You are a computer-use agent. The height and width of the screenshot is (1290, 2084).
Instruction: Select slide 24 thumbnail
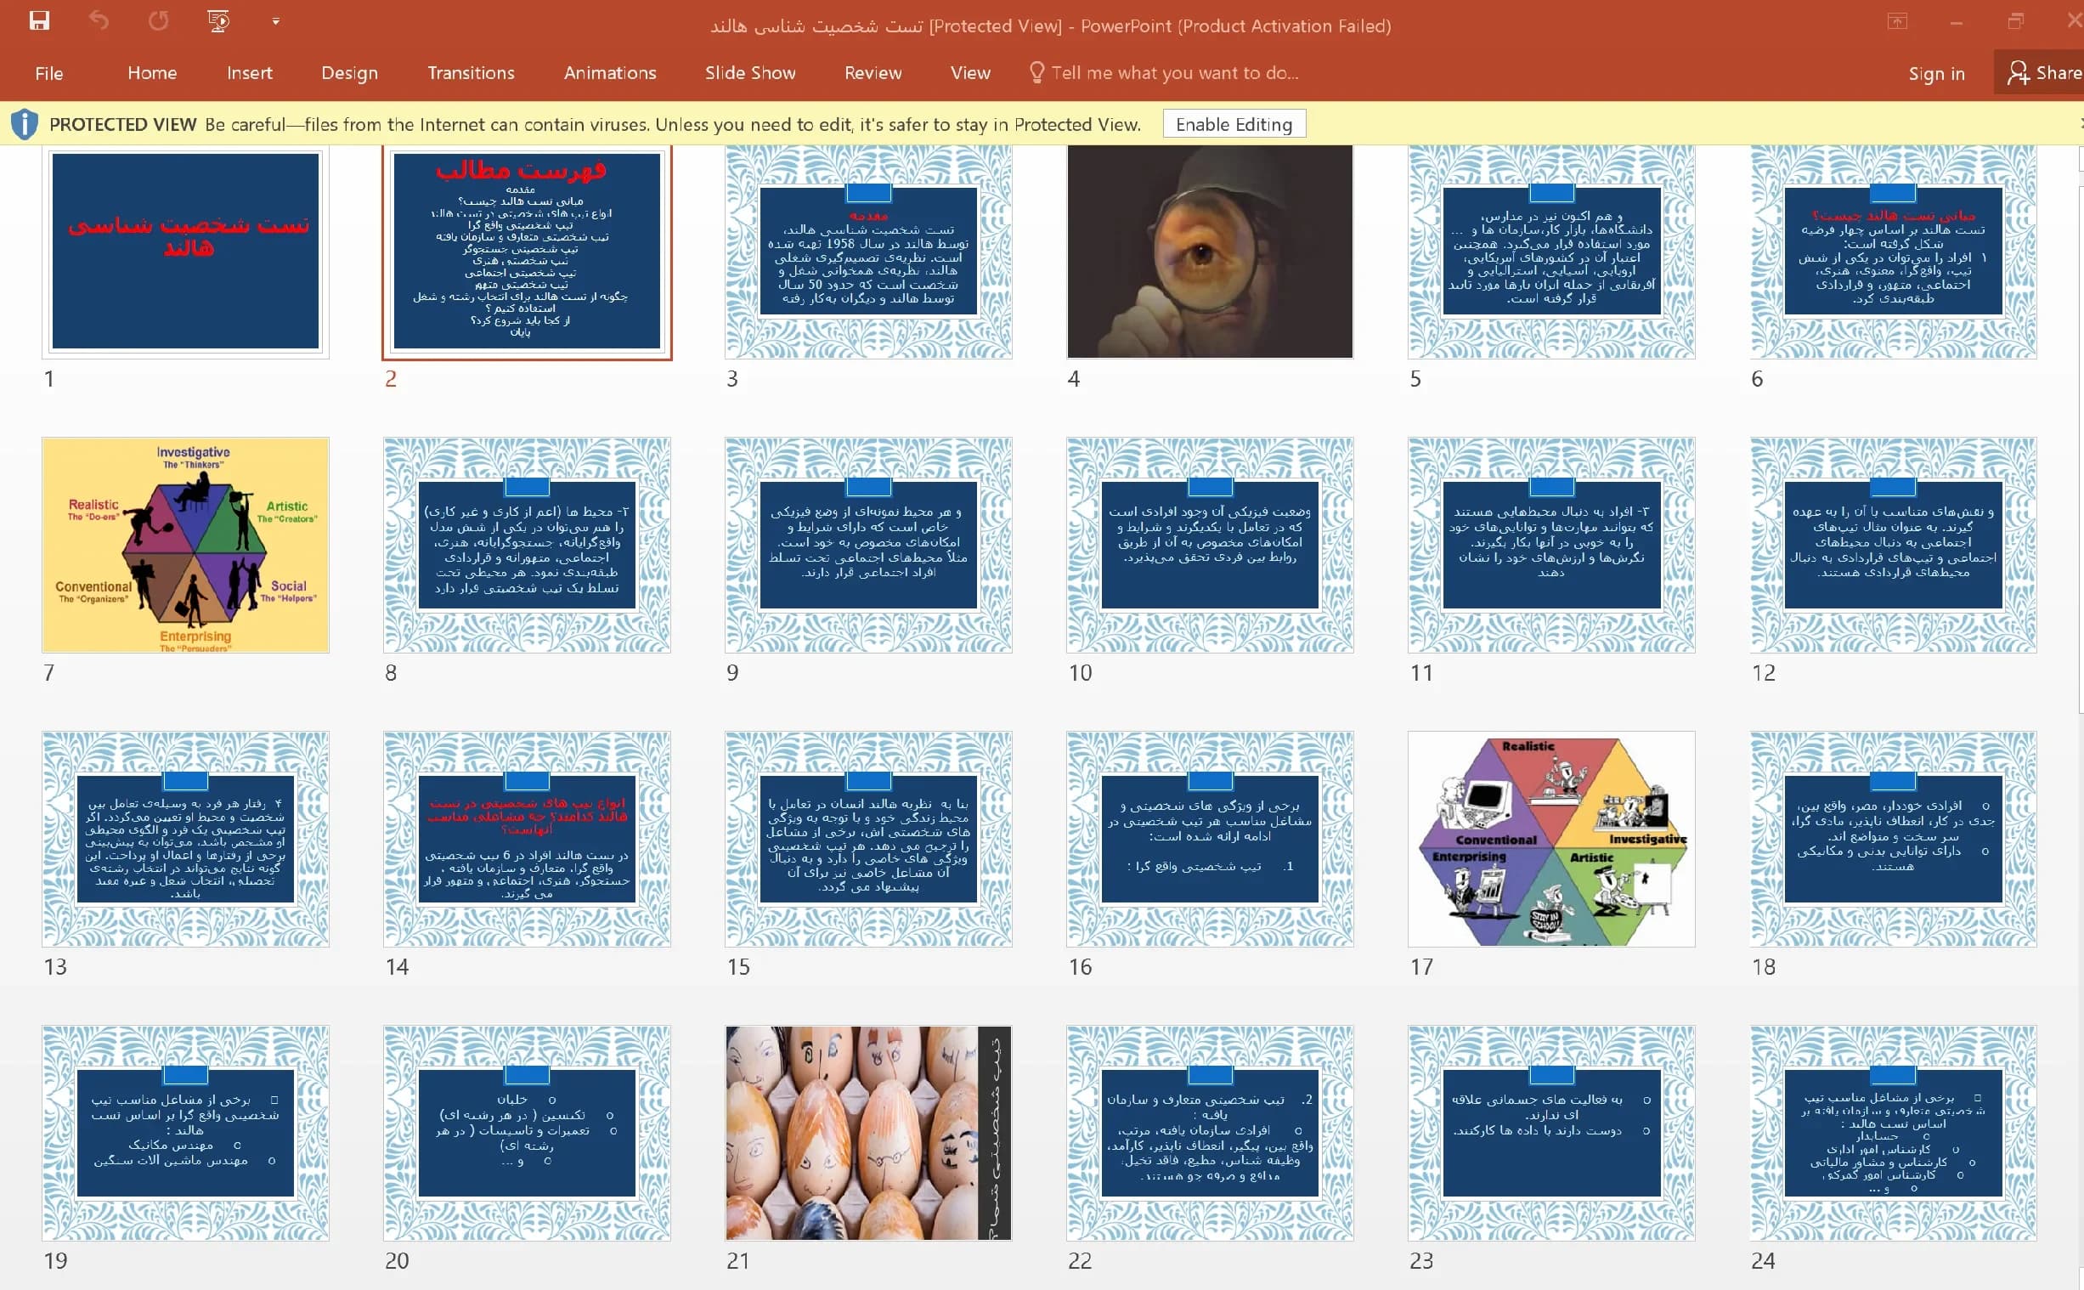[1893, 1133]
